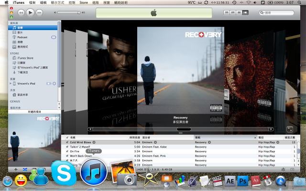
Task: Click the volume slider
Action: [69, 13]
